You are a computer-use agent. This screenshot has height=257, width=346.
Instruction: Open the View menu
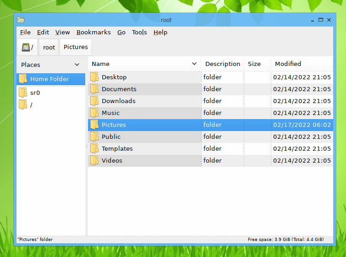coord(62,32)
